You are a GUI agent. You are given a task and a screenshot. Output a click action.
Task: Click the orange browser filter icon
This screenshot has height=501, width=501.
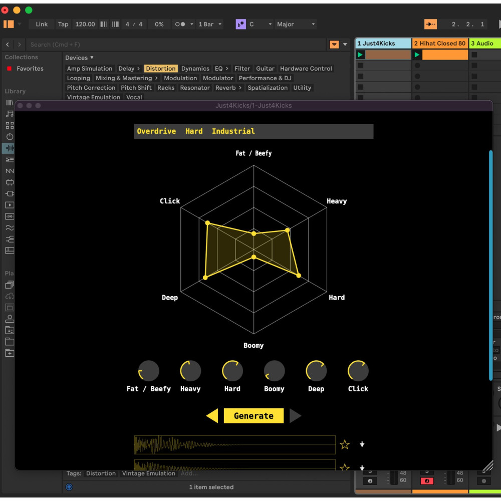coord(334,45)
